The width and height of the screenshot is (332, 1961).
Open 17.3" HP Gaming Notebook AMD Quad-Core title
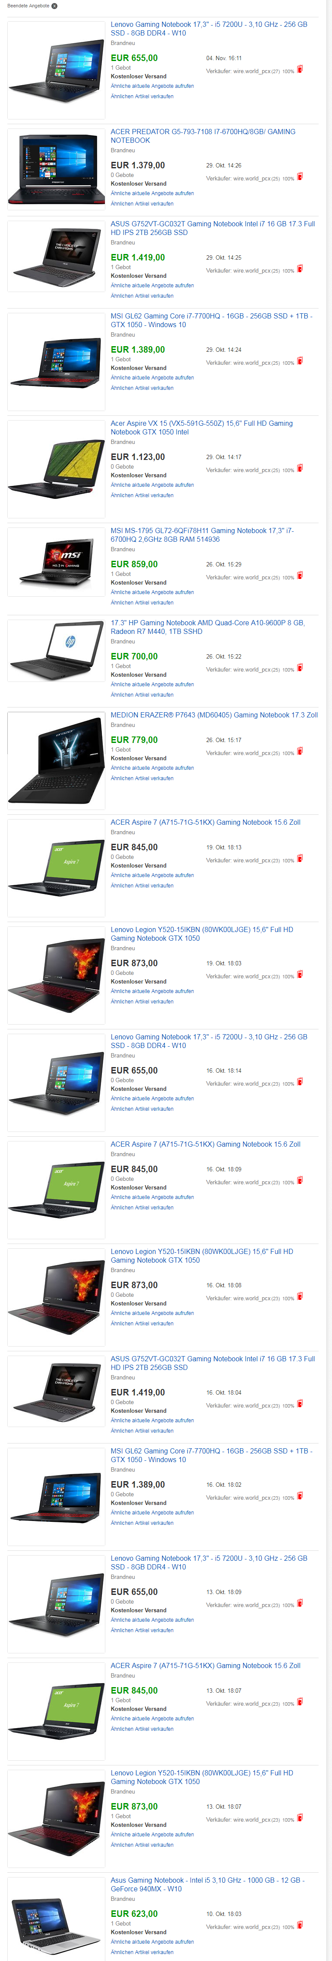(x=207, y=627)
